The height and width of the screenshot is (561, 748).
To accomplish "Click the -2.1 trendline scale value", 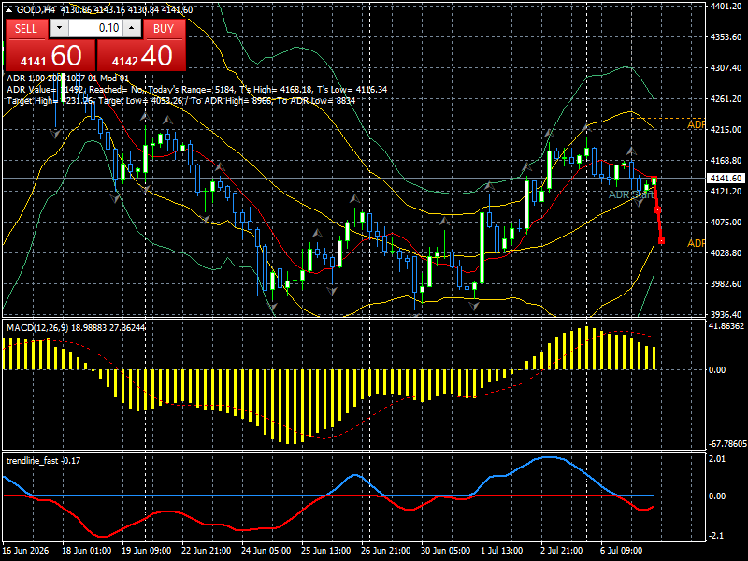I will (x=717, y=536).
